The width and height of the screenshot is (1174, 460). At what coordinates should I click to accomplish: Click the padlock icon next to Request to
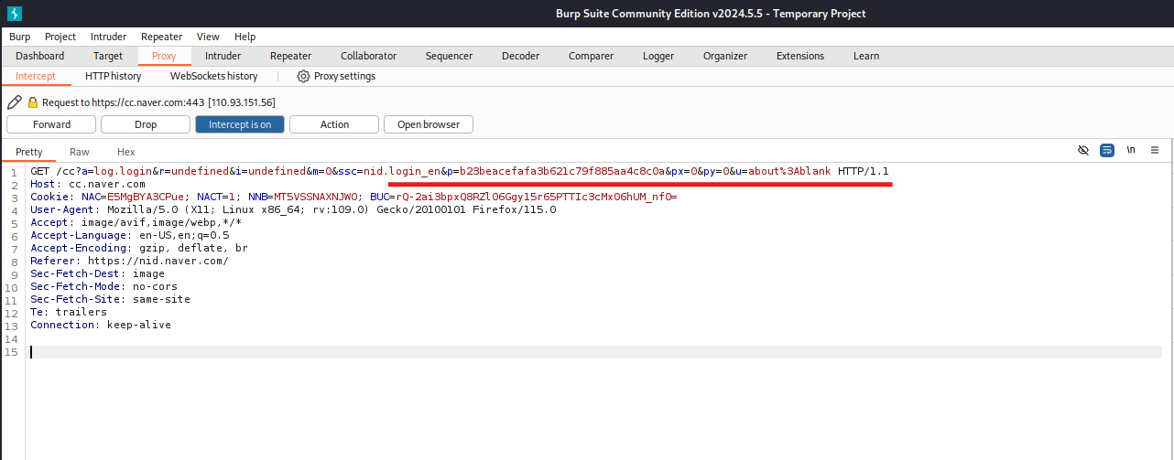tap(33, 102)
